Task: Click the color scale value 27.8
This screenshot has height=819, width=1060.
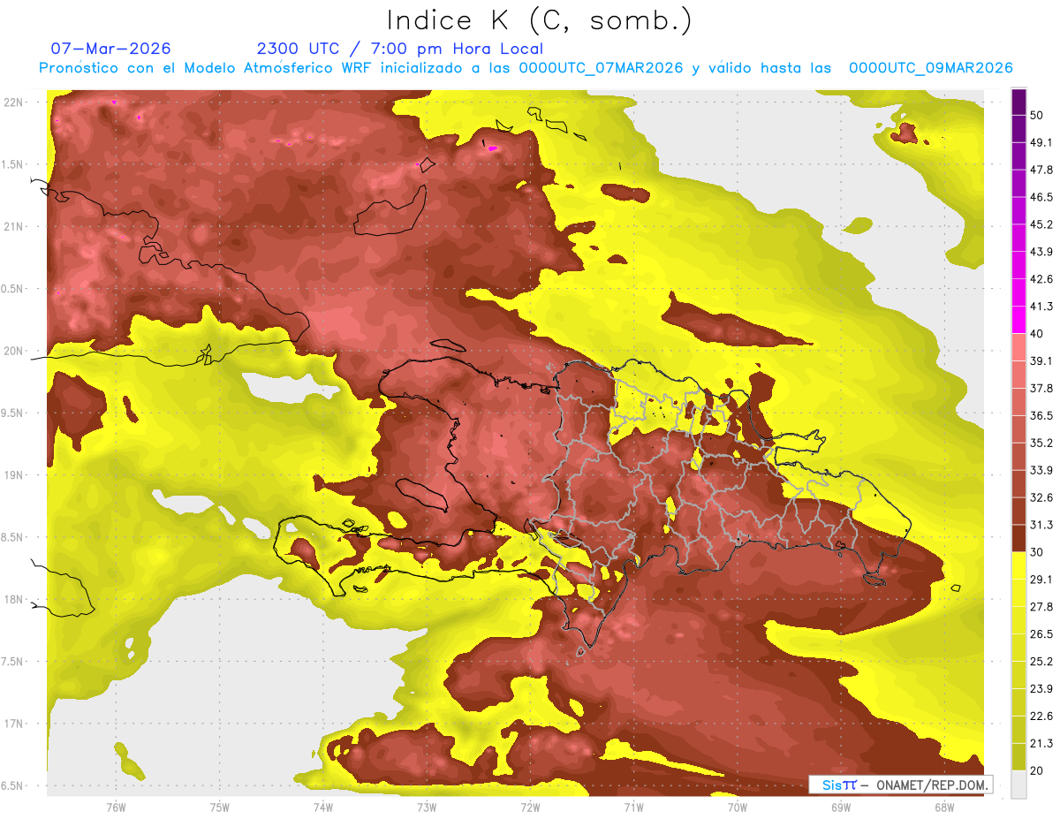Action: [x=1041, y=607]
